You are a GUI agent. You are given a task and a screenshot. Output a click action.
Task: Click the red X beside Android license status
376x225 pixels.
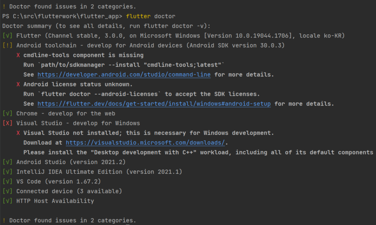18,84
